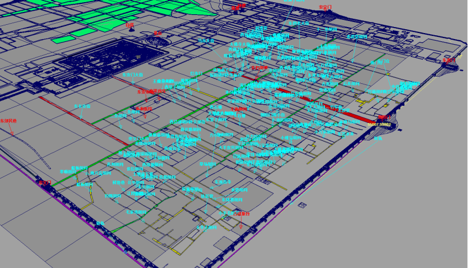Select the red 古观象台 label
Screen dimensions: 468x268
[x=241, y=213]
